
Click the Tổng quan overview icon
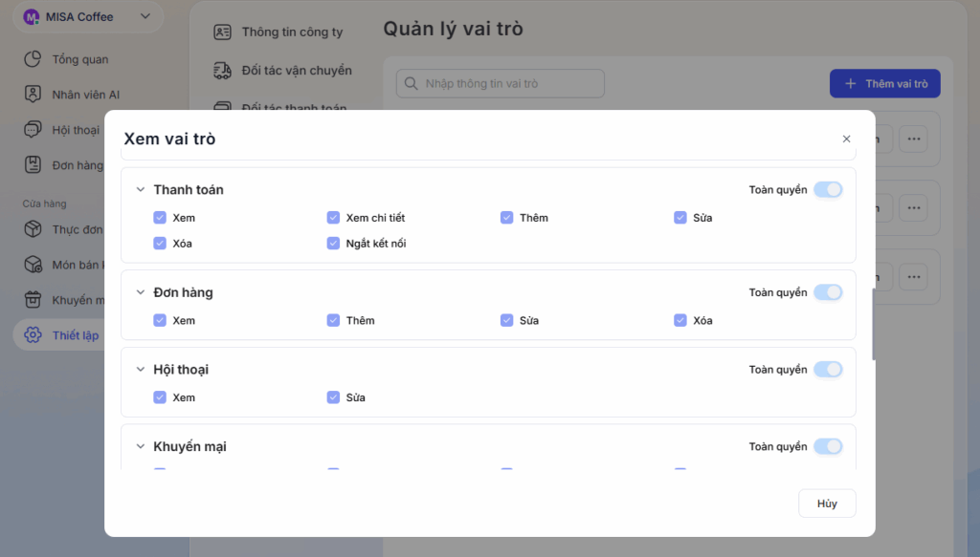click(33, 59)
